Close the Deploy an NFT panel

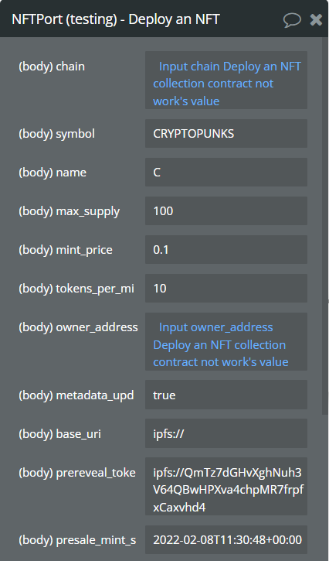[x=316, y=19]
